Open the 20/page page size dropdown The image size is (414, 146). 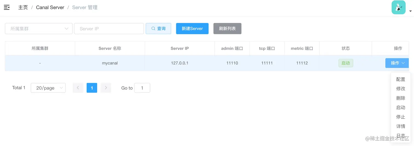(48, 88)
